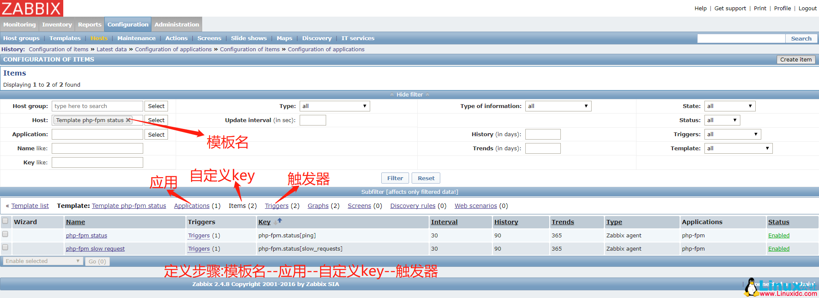Open the Reports tab
Viewport: 819px width, 298px height.
pos(90,24)
